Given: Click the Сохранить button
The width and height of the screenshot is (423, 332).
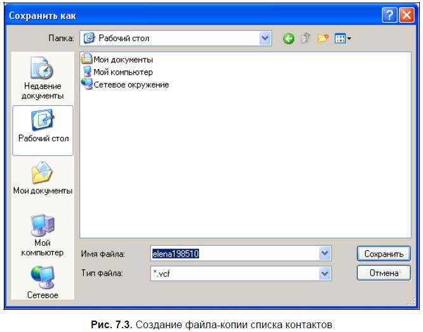Looking at the screenshot, I should click(383, 253).
